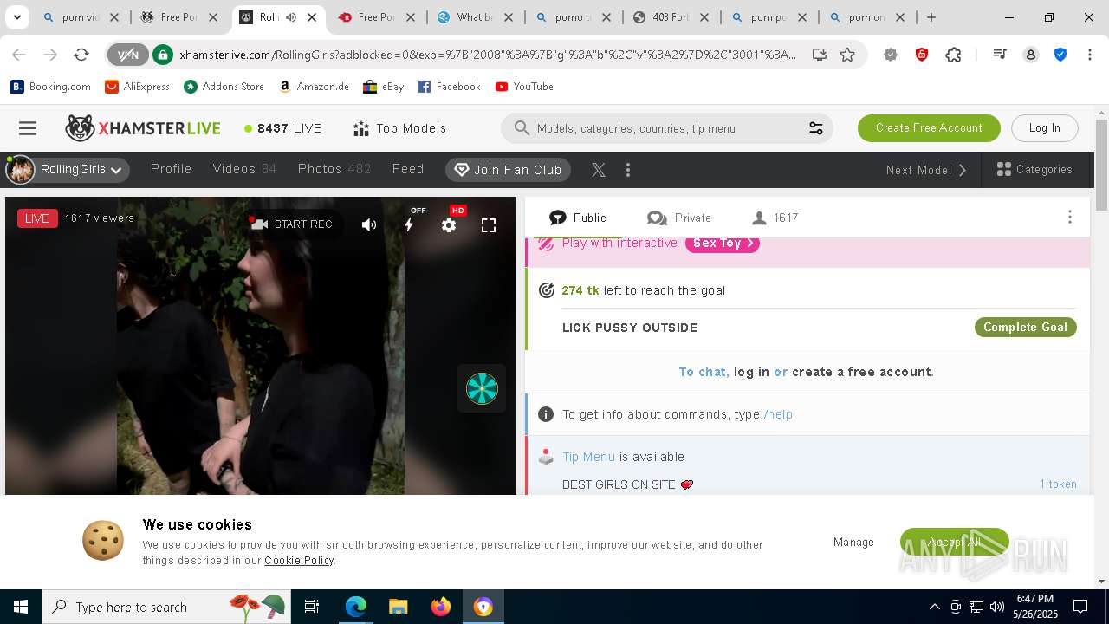The image size is (1109, 624).
Task: Go back to previous page
Action: click(19, 55)
